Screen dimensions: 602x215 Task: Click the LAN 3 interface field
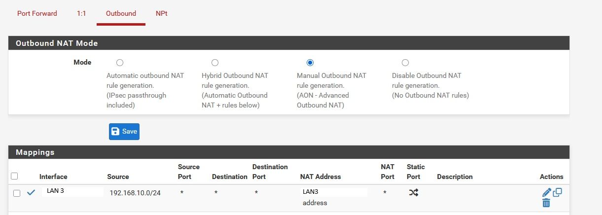coord(72,191)
